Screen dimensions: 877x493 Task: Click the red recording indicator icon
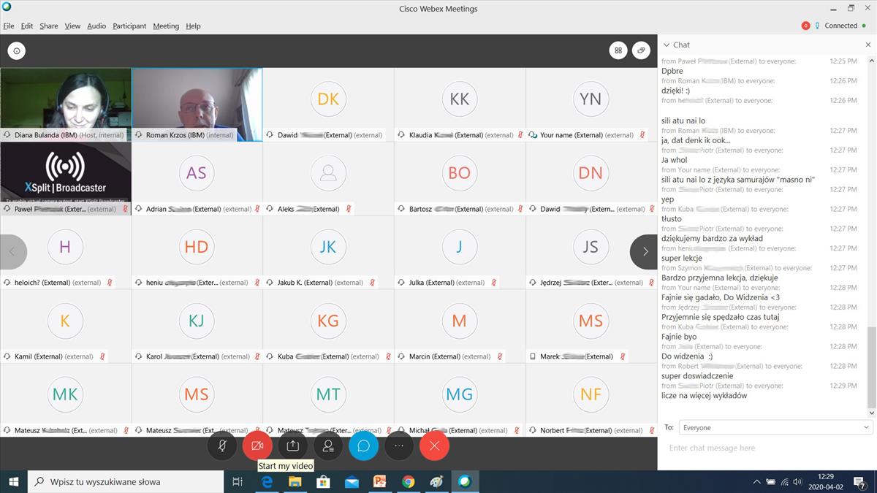pos(805,26)
